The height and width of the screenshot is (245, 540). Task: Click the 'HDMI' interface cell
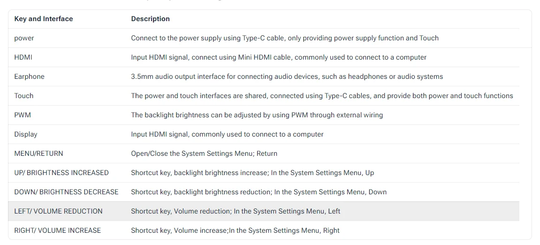point(23,58)
